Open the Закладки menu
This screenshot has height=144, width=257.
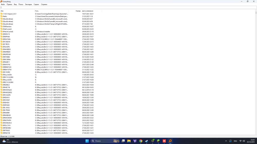(28, 4)
